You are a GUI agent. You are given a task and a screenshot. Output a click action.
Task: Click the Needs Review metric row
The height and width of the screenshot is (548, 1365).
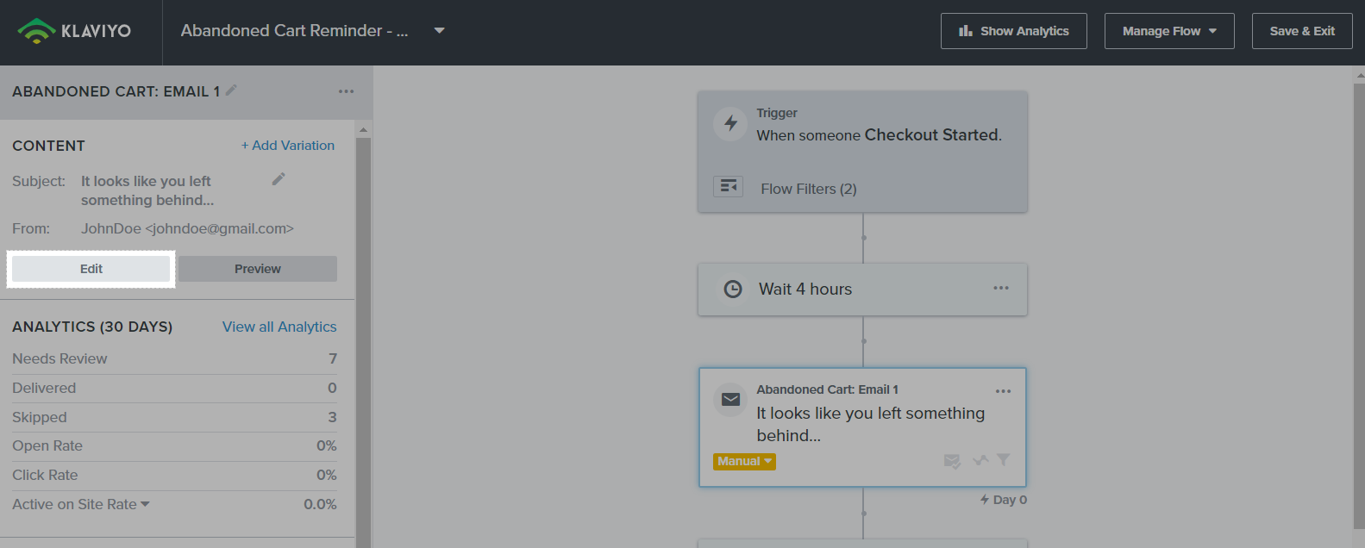(174, 358)
